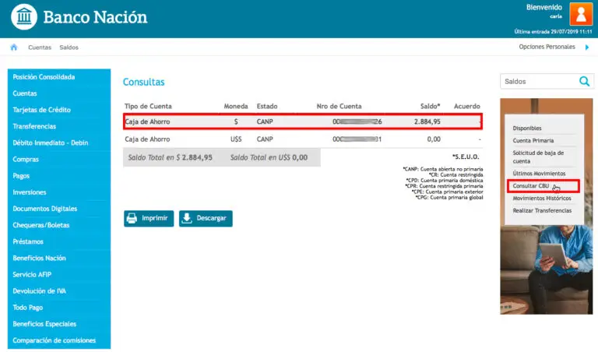Click Cuentas in the breadcrumb
598x352 pixels.
(40, 48)
